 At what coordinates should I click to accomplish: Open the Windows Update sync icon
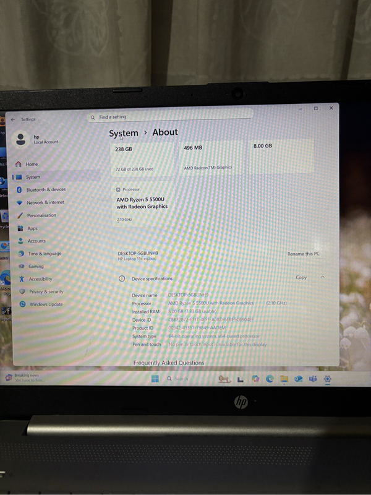(x=22, y=304)
